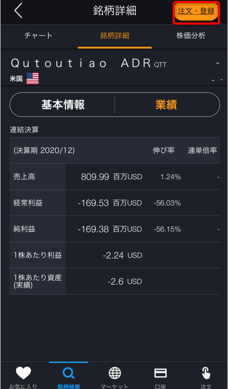Select the 1株あたり資産 row

[114, 281]
